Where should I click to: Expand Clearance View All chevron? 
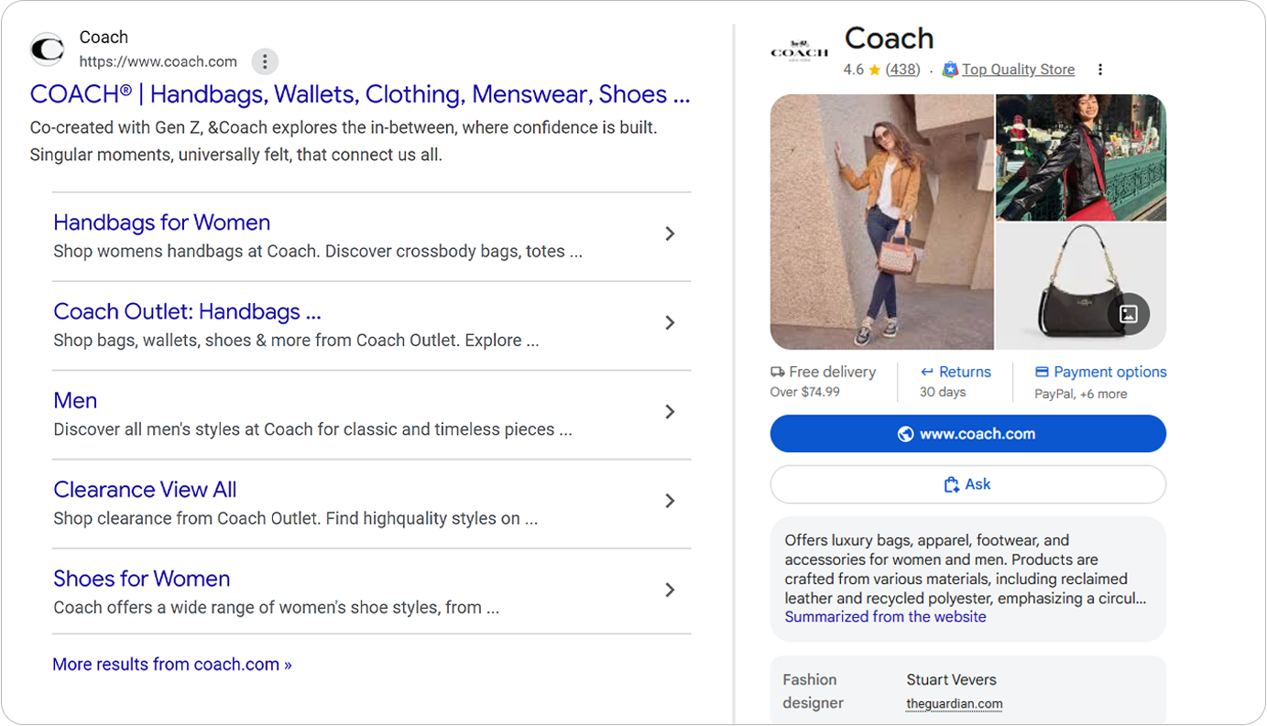tap(670, 501)
